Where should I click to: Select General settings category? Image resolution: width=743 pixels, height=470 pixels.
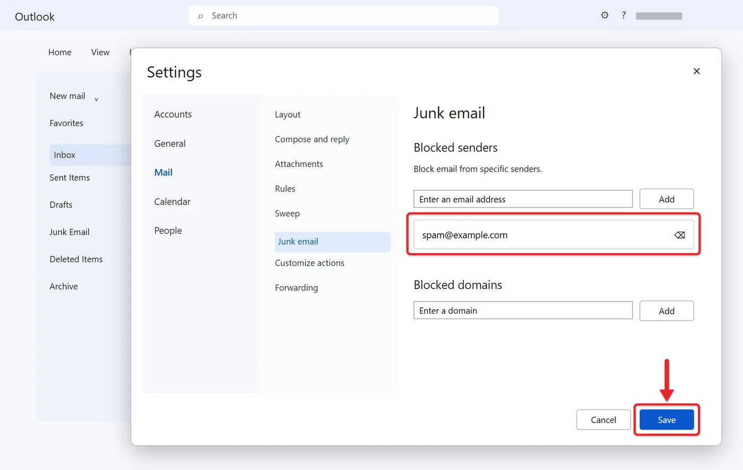[x=170, y=144]
